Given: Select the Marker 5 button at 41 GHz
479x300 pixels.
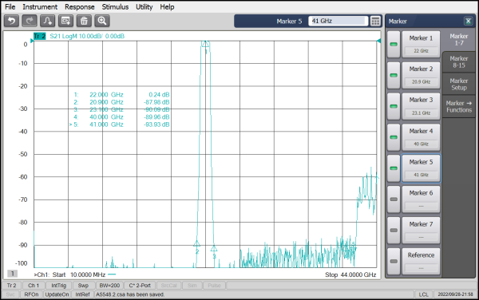Looking at the screenshot, I should (421, 168).
